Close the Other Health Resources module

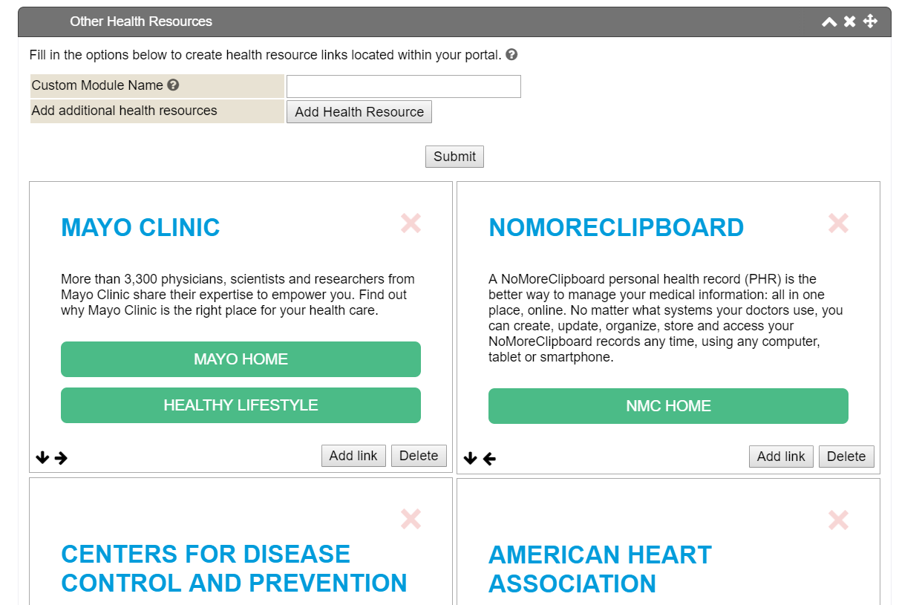[x=850, y=22]
